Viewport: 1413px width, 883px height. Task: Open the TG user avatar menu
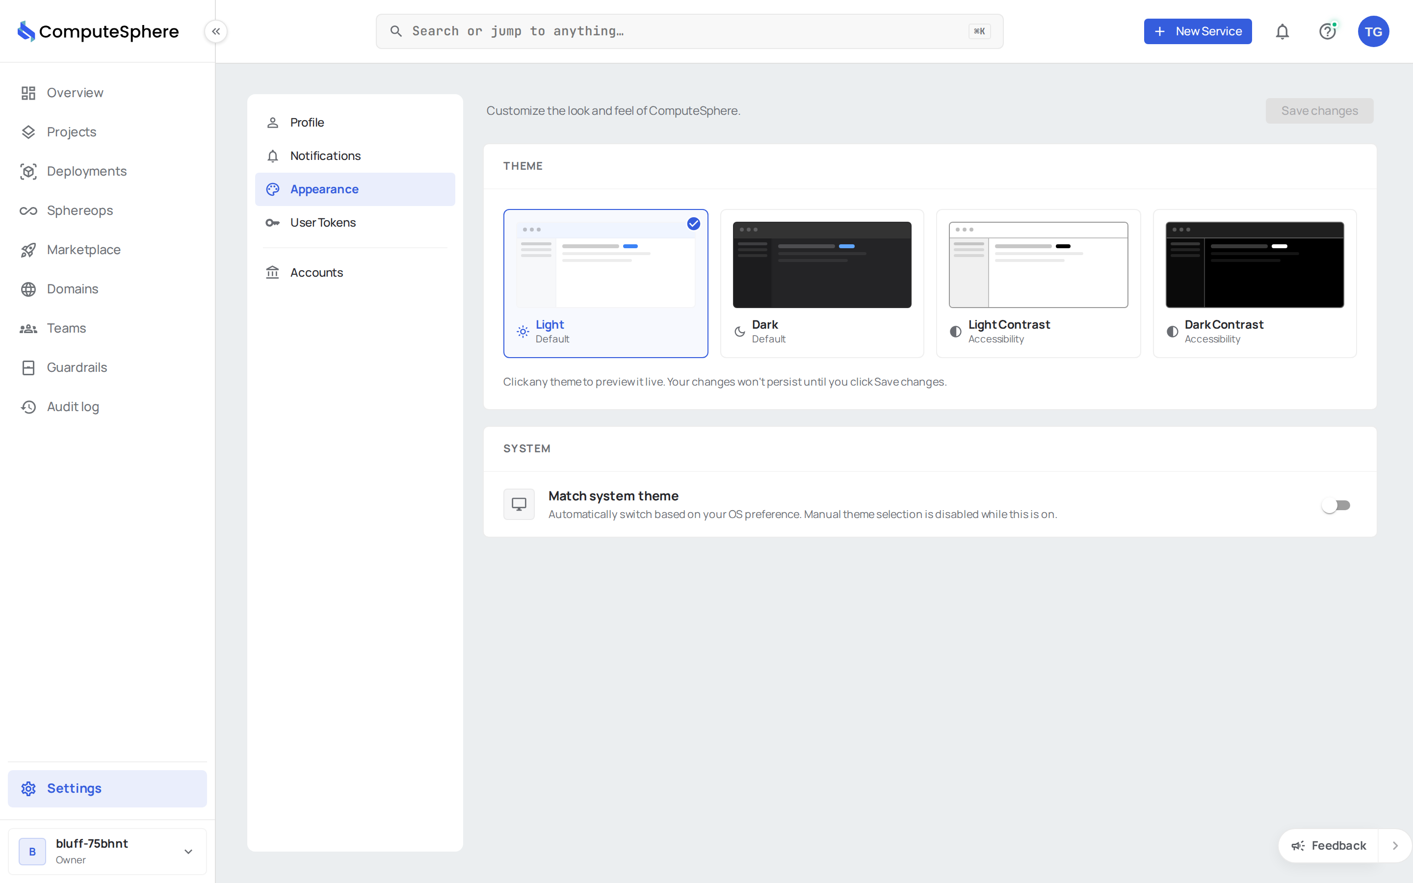(x=1373, y=31)
